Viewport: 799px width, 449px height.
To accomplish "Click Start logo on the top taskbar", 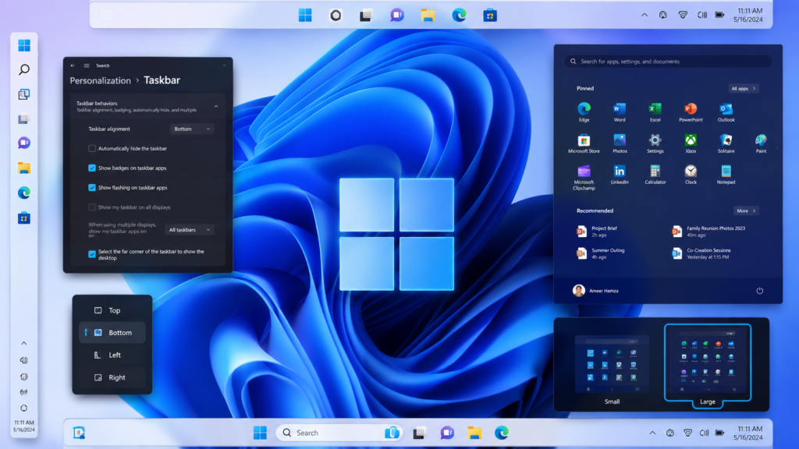I will (x=305, y=16).
